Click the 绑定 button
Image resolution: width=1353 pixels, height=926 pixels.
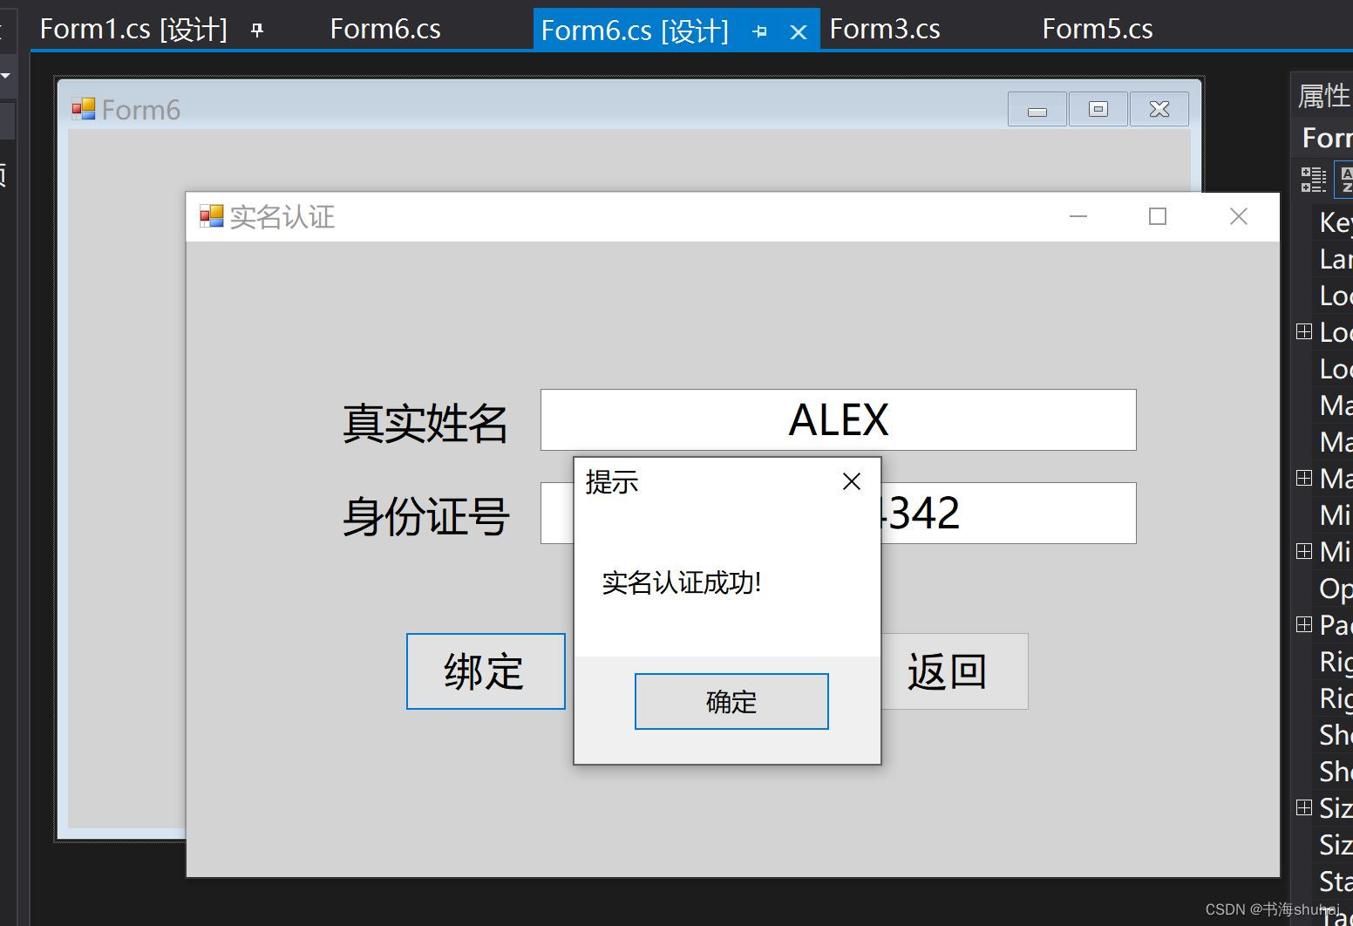point(486,671)
